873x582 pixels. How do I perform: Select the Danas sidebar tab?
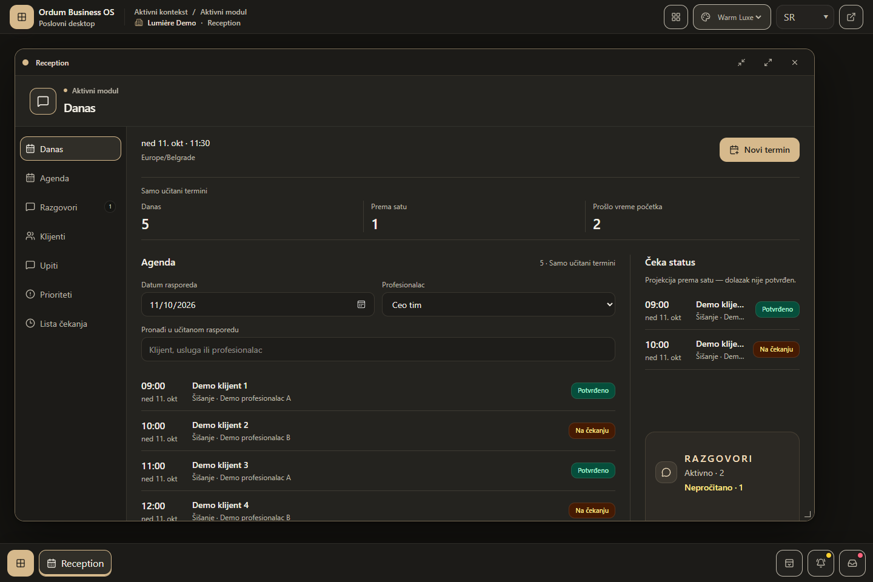click(x=70, y=149)
